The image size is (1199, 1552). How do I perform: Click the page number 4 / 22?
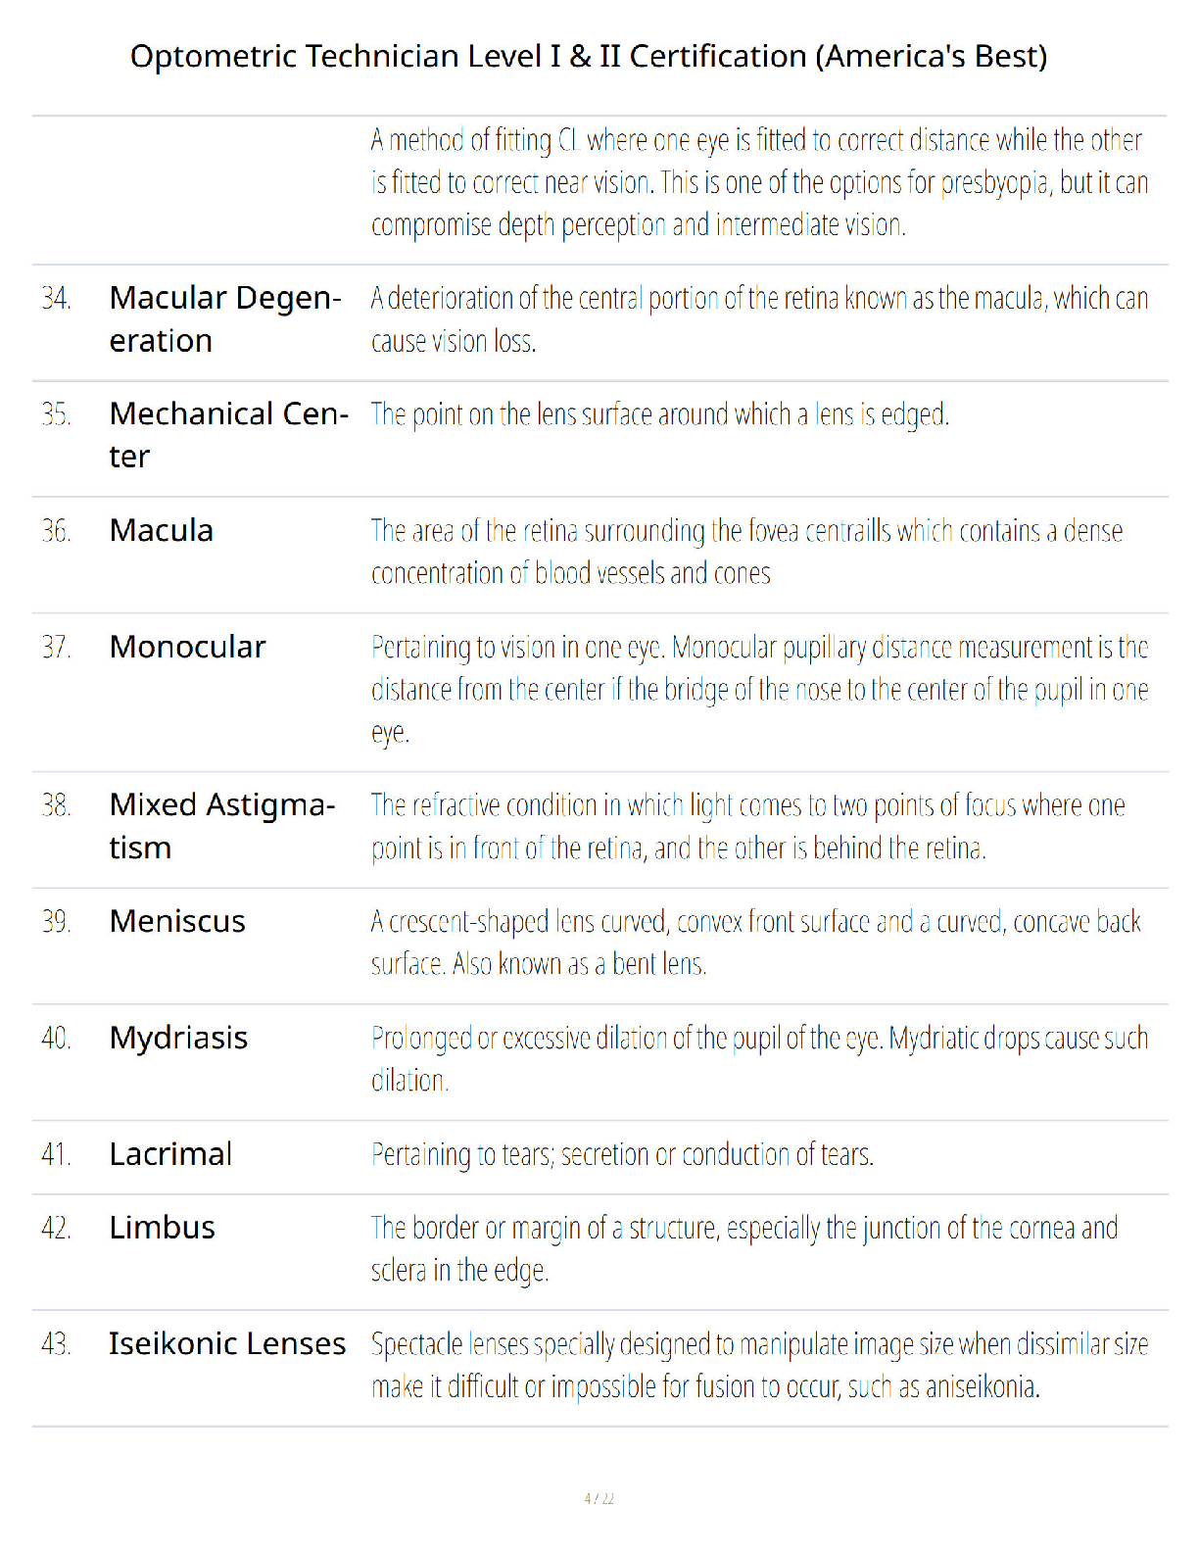coord(599,1498)
